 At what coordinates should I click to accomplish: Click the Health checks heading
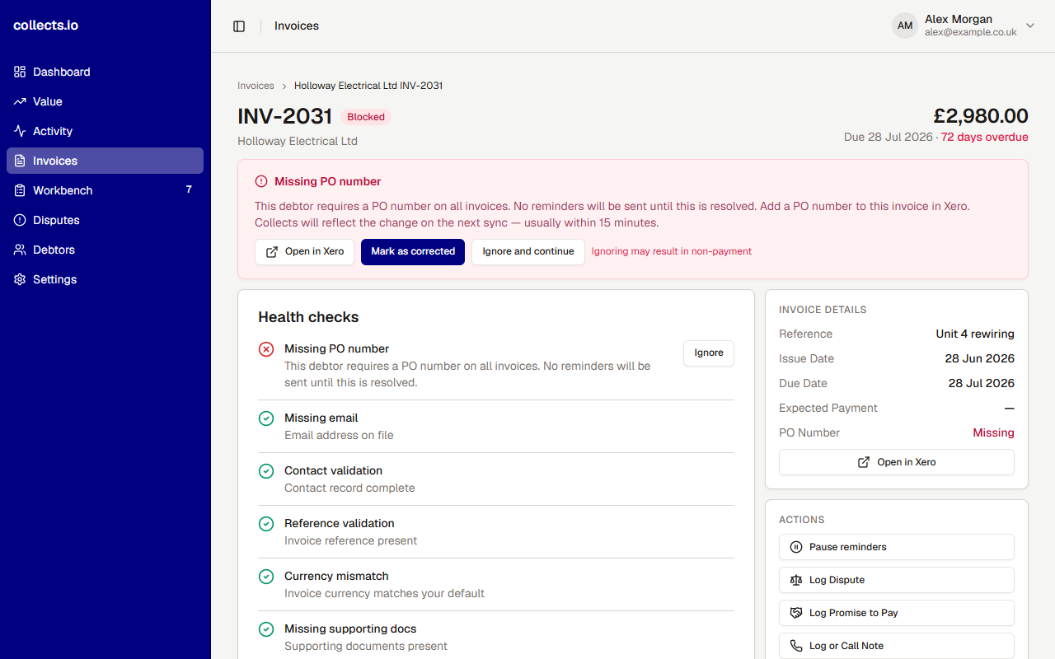[308, 317]
